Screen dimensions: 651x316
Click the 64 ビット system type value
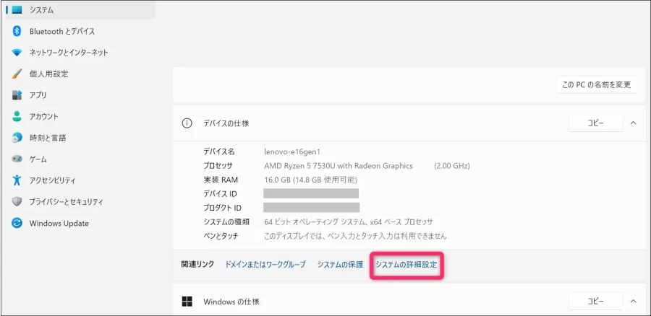tap(349, 222)
